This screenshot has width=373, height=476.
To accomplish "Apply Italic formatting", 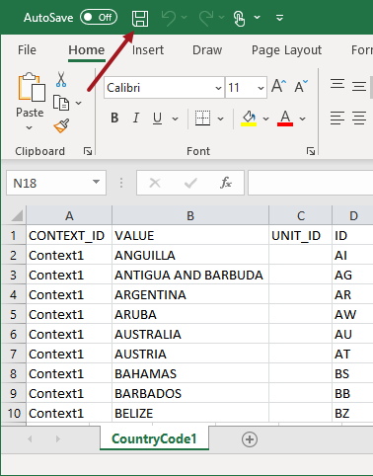I will 136,118.
